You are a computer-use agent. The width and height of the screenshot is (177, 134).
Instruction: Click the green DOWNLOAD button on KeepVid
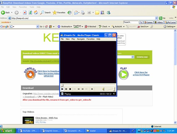coord(142,57)
